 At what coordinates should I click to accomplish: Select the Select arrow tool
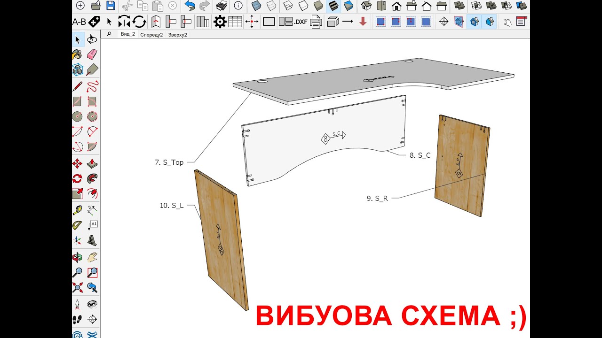(x=78, y=40)
